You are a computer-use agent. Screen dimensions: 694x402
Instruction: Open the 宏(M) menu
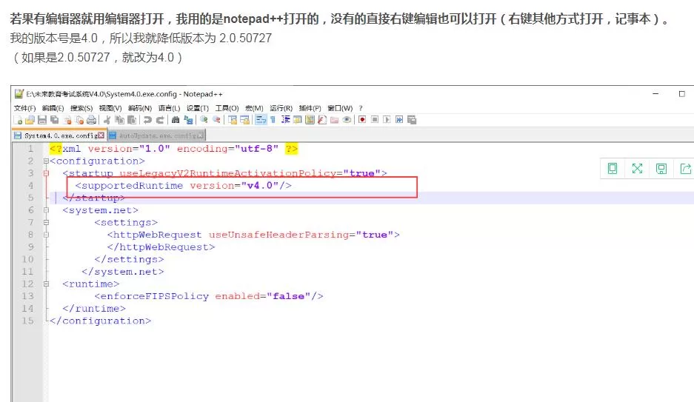(x=254, y=108)
